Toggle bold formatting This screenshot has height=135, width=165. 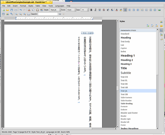[x=91, y=10]
